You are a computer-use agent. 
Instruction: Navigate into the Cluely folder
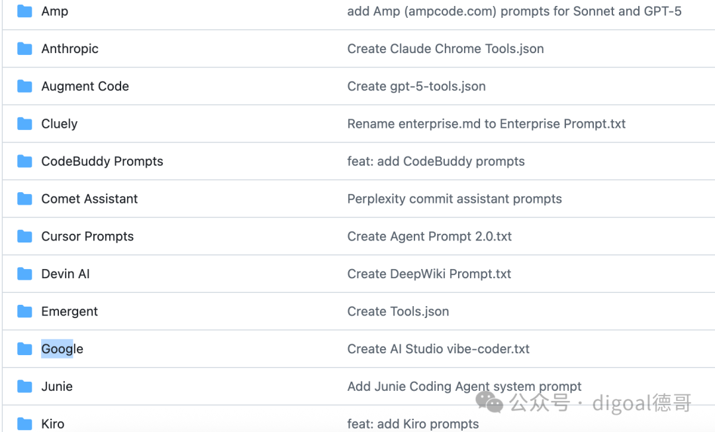60,124
